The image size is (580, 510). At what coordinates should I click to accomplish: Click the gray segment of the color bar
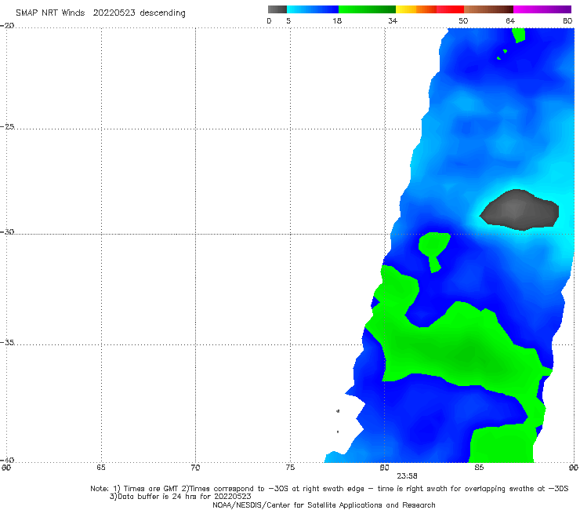tap(277, 9)
